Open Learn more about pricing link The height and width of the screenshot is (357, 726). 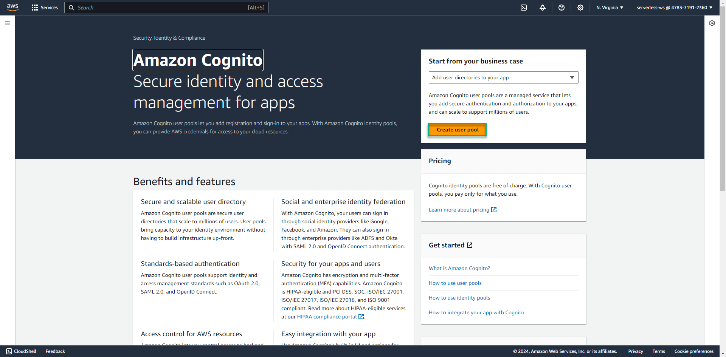coord(459,210)
